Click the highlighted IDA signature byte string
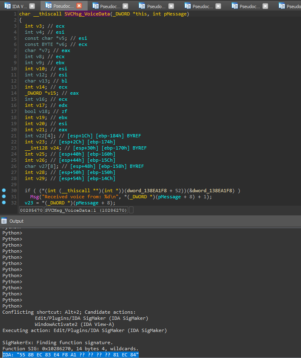The height and width of the screenshot is (358, 301). [71, 355]
